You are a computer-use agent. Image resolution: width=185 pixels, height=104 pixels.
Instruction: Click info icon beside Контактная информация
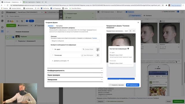[128, 49]
